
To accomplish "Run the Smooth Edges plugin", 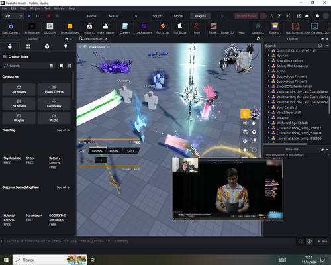I will [x=70, y=28].
